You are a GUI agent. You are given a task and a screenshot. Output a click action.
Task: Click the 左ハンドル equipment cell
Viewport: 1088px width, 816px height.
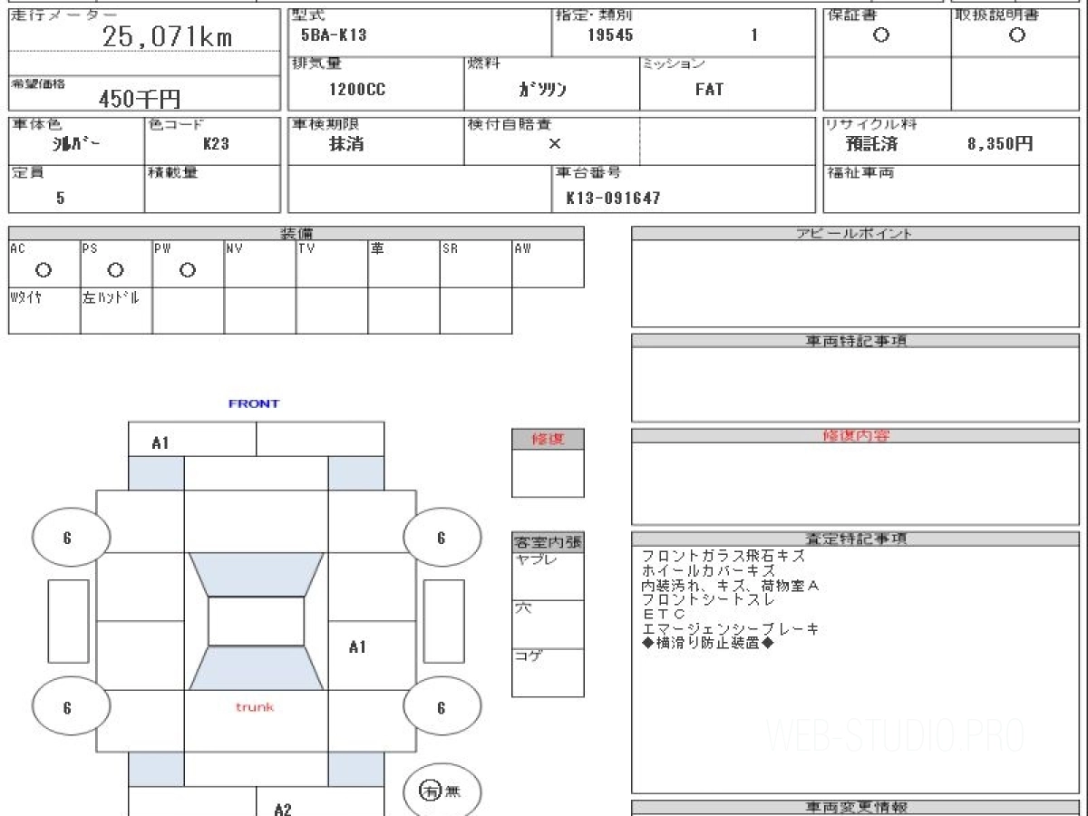click(116, 311)
